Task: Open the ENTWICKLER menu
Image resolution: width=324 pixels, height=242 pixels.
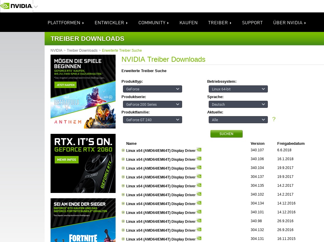Action: (x=111, y=23)
